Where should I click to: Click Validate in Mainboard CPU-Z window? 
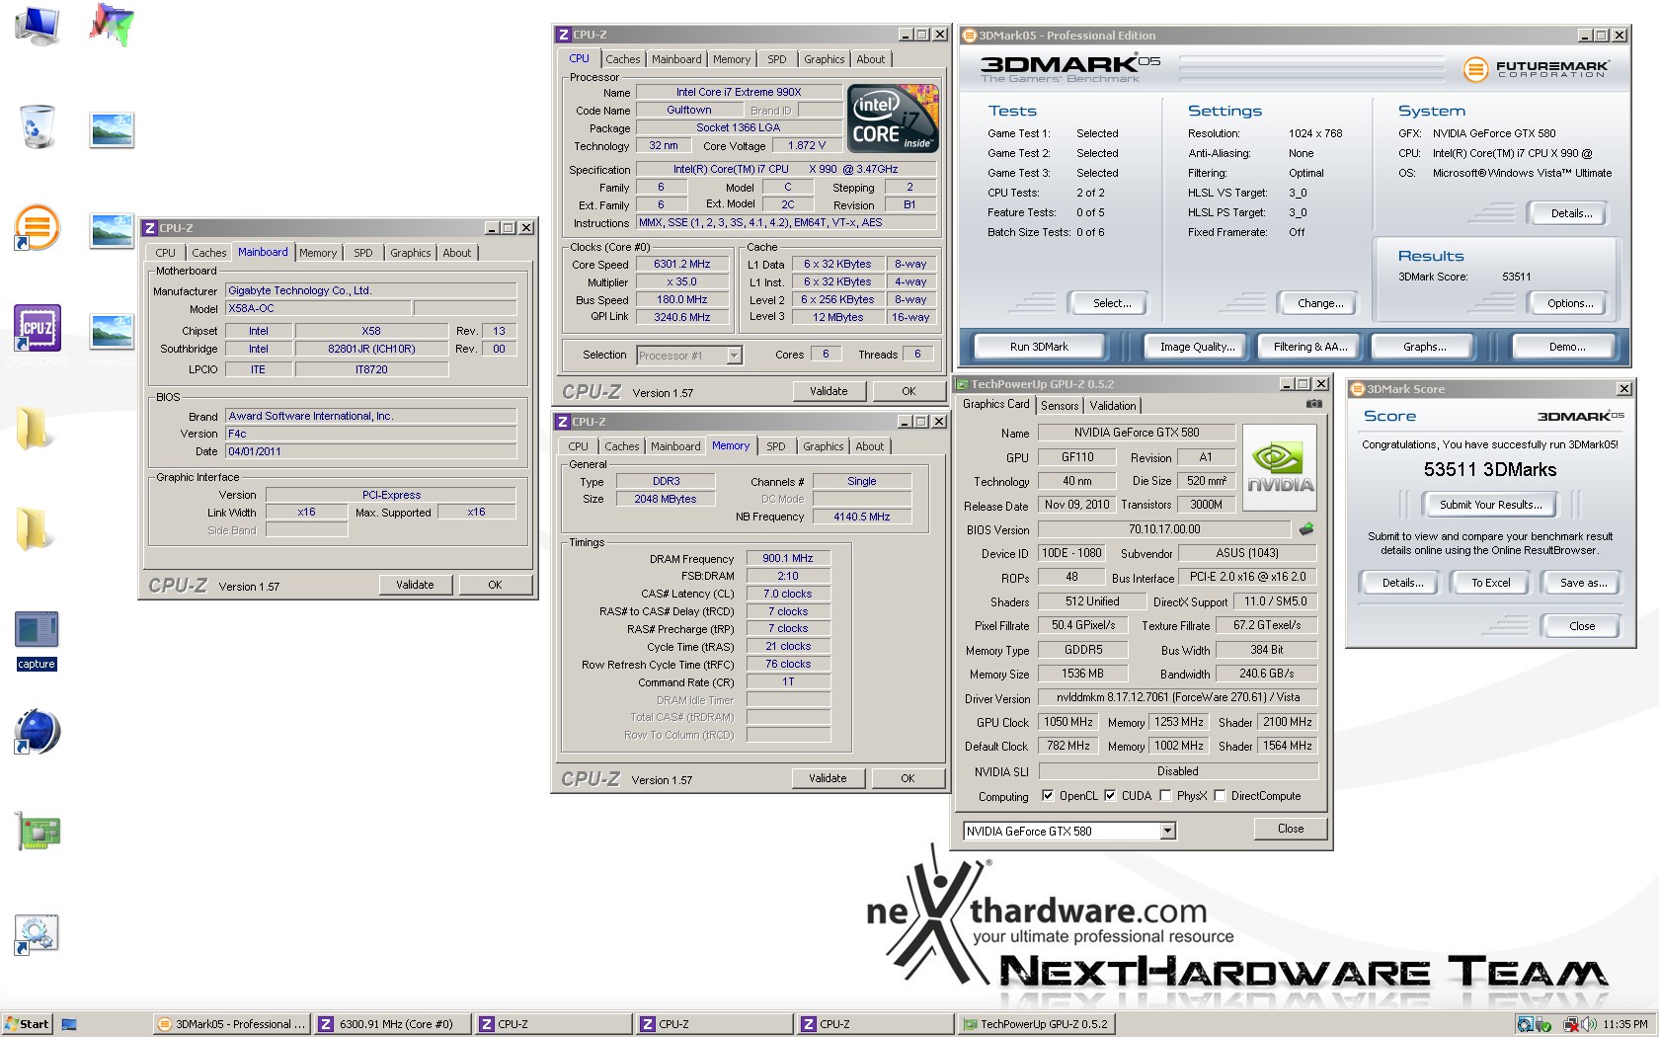[415, 585]
